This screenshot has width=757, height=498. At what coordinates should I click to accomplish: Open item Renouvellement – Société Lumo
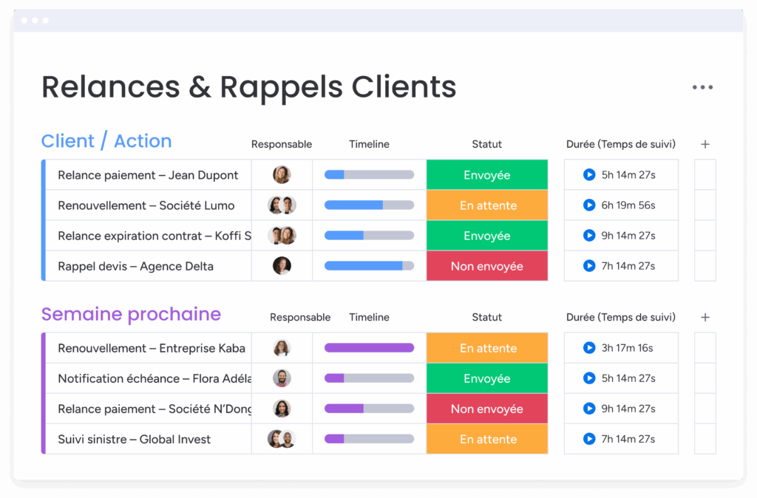point(146,205)
